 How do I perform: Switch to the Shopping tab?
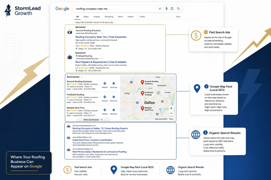click(x=109, y=17)
